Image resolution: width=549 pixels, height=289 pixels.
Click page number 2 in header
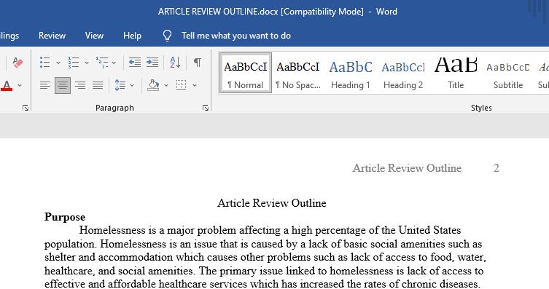pyautogui.click(x=496, y=168)
